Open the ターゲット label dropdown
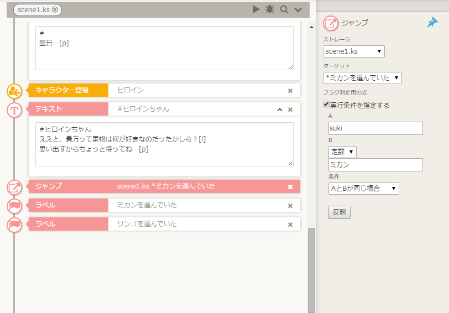The image size is (449, 313). coord(362,78)
